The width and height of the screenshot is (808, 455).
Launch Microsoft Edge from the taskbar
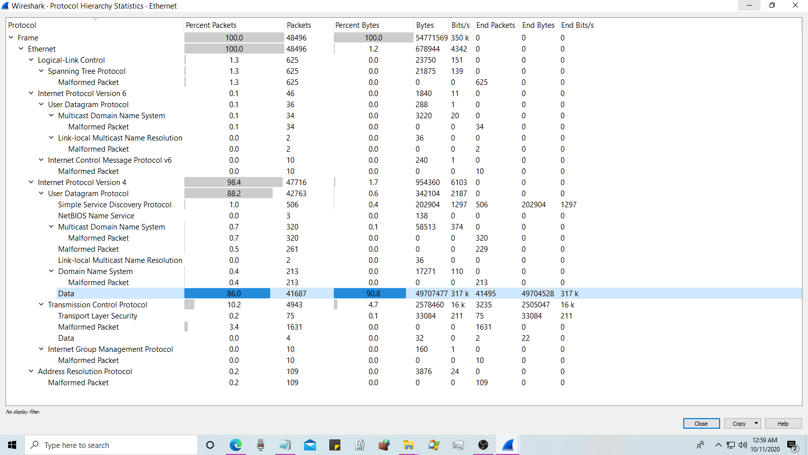click(x=235, y=445)
